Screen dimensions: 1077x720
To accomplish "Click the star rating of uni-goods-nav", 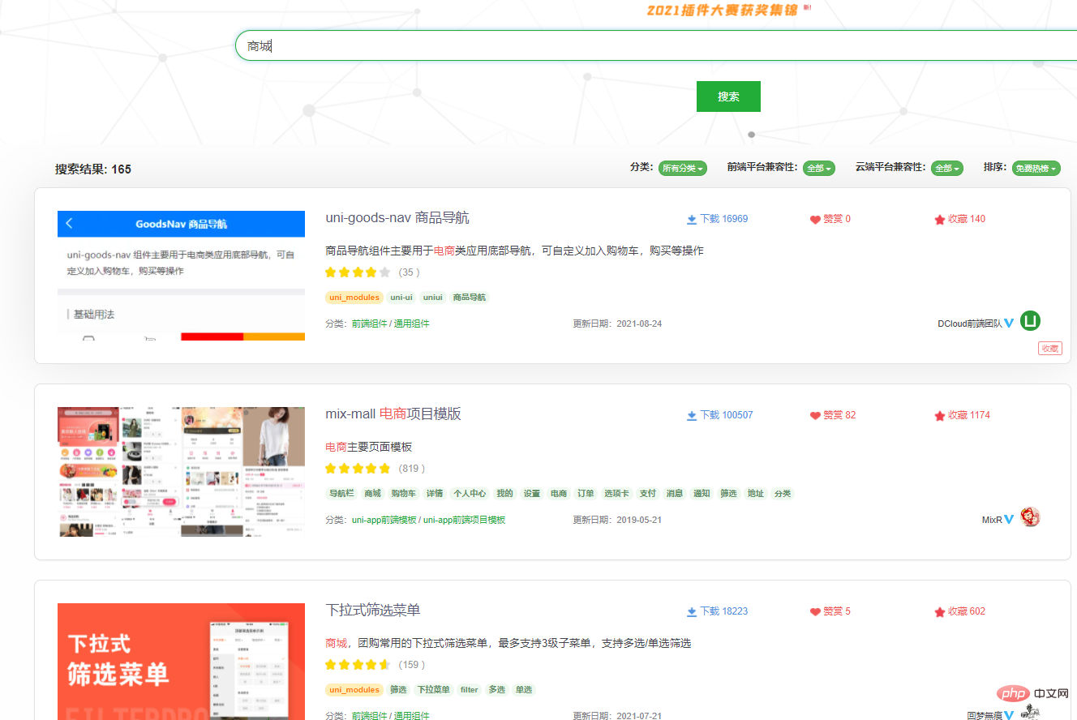I will point(358,272).
